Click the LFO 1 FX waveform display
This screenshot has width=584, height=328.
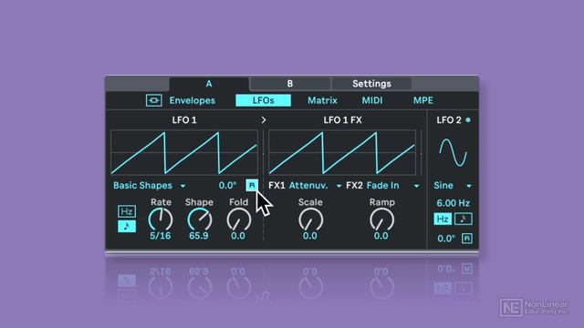(x=342, y=152)
